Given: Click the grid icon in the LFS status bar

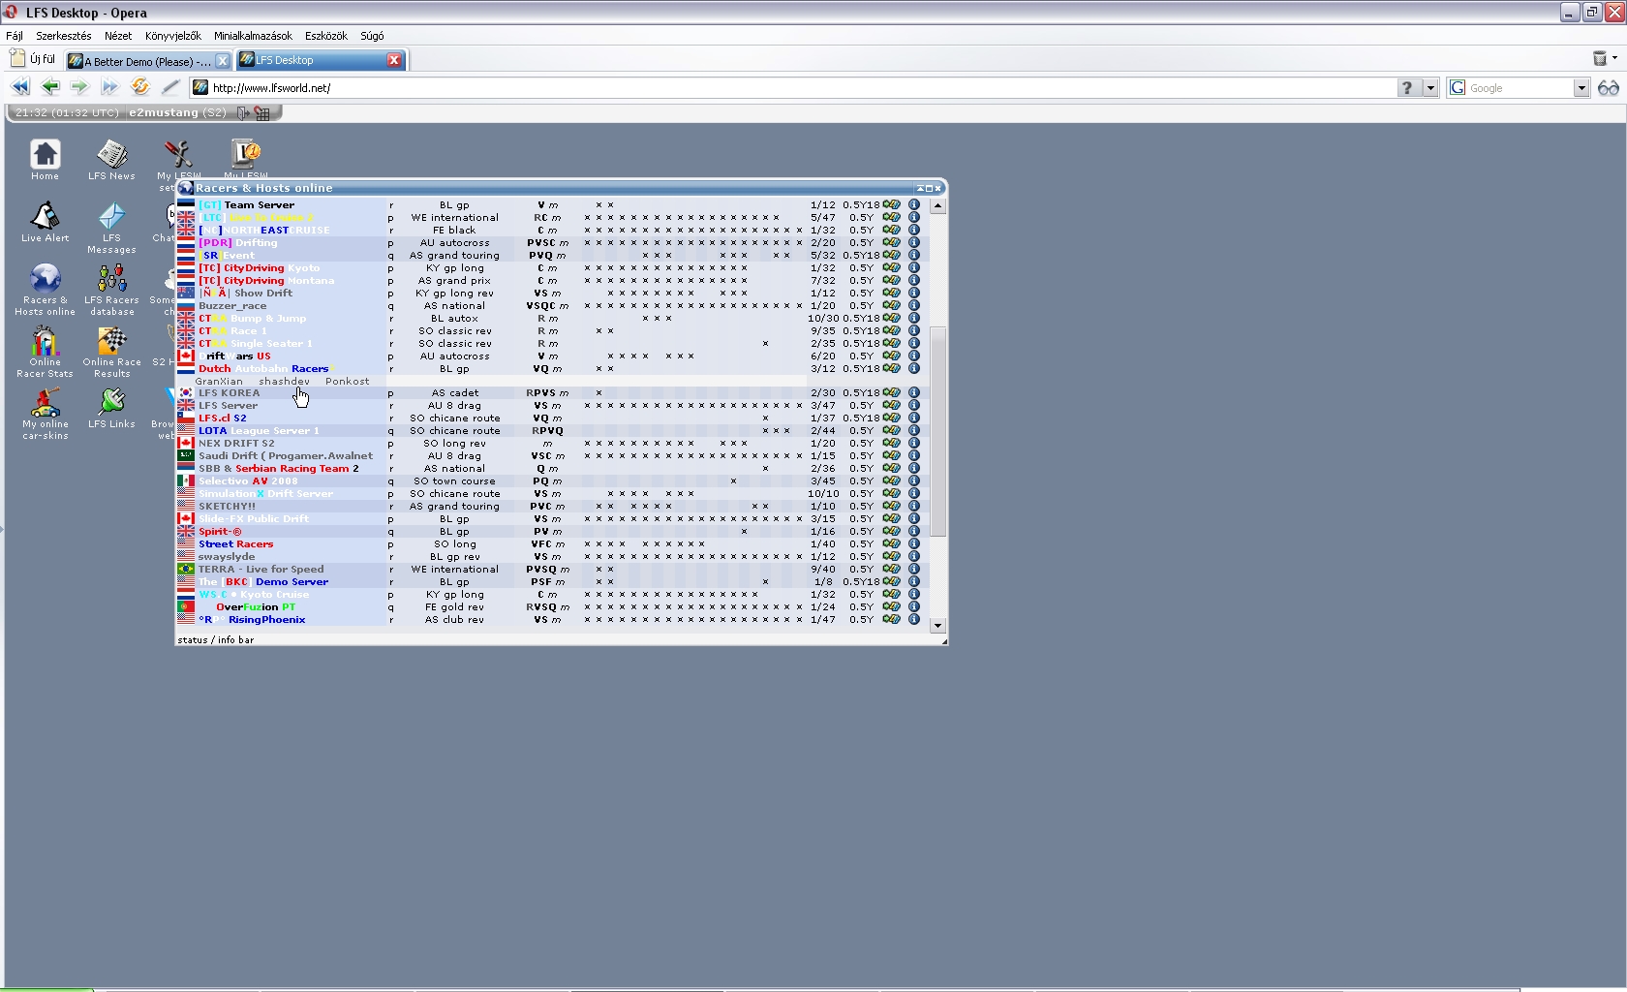Looking at the screenshot, I should click(261, 113).
